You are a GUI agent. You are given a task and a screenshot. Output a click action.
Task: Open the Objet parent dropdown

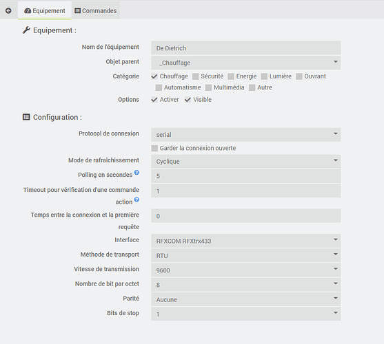246,63
